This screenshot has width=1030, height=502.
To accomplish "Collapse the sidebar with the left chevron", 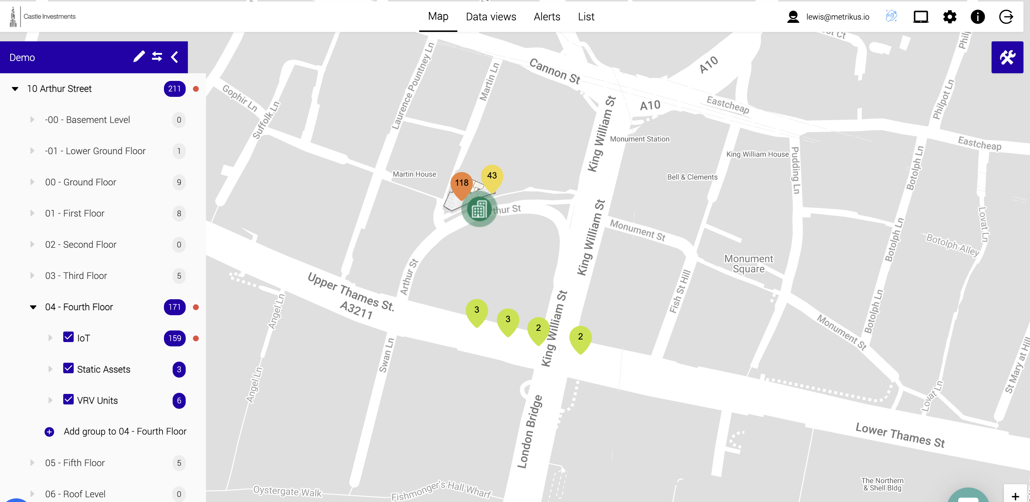I will (175, 57).
